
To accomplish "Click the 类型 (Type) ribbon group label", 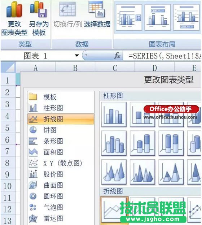I will point(25,44).
